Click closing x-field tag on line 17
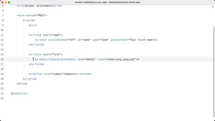 pos(37,64)
